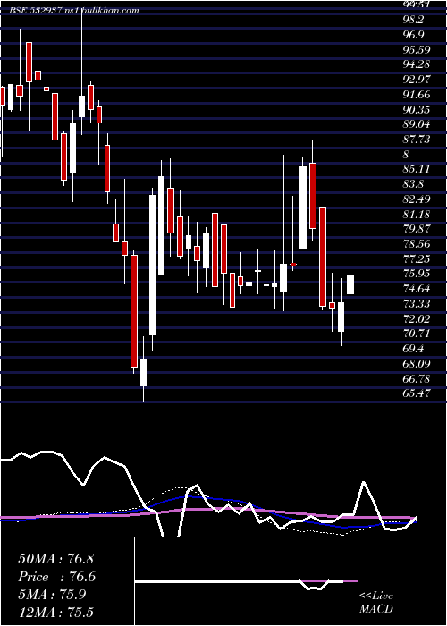
Task: Click the 50MA : 76.8 readout
Action: click(55, 558)
